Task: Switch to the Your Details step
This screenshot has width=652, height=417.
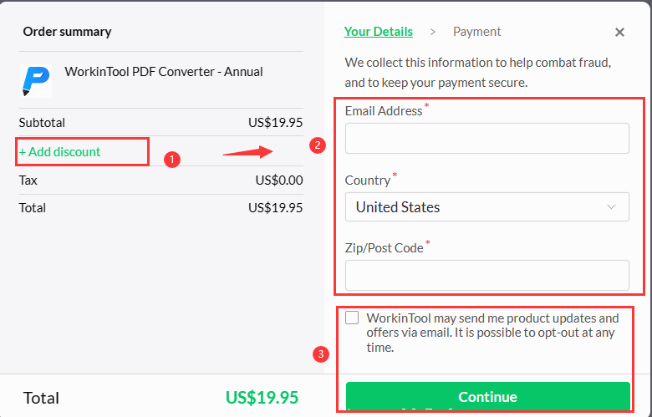Action: pos(378,32)
